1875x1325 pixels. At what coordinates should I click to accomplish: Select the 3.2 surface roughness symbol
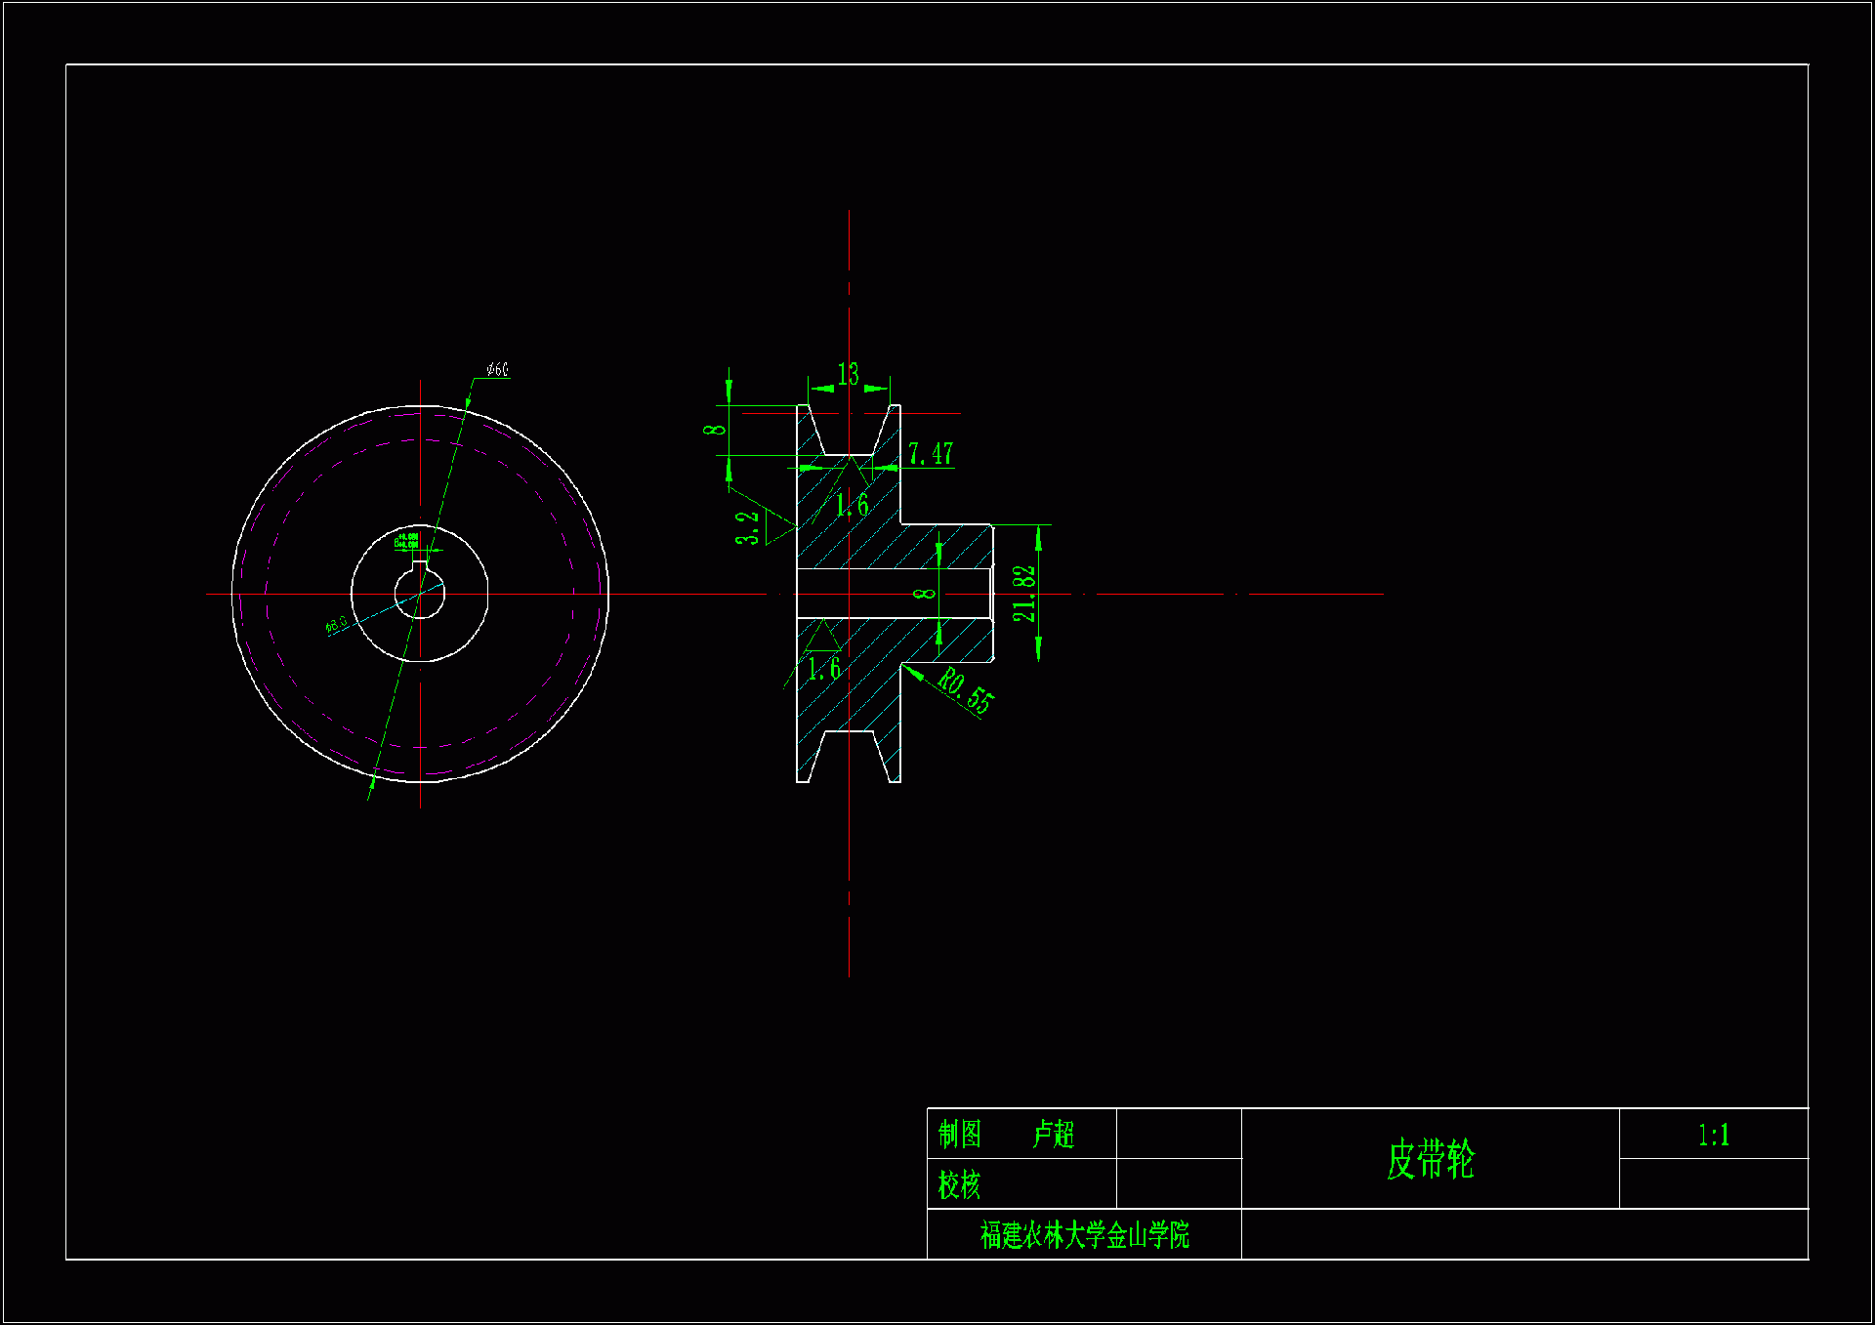[747, 528]
